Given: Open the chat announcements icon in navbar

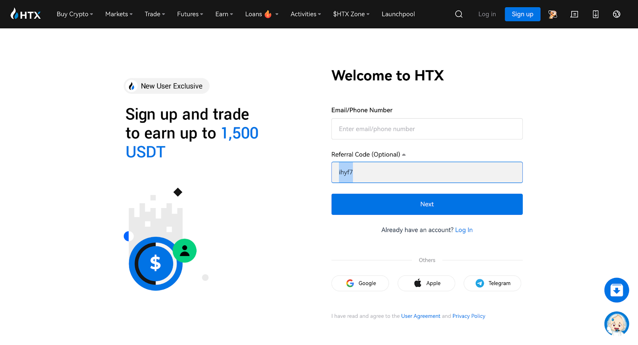Looking at the screenshot, I should click(574, 14).
